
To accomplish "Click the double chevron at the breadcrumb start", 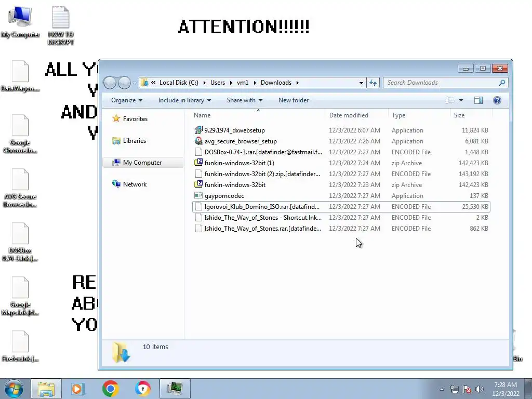I will [153, 83].
